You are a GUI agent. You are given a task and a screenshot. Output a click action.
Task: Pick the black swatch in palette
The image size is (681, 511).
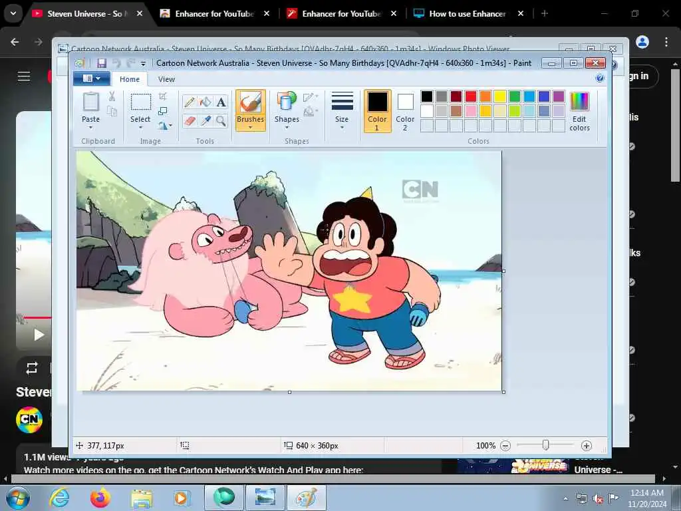[426, 96]
